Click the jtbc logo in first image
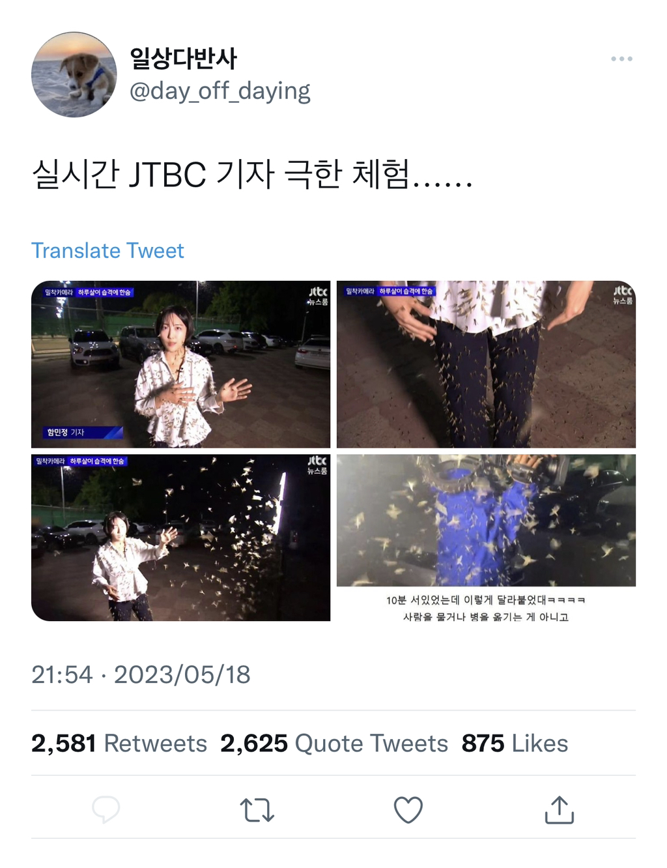667x868 pixels. click(x=318, y=295)
